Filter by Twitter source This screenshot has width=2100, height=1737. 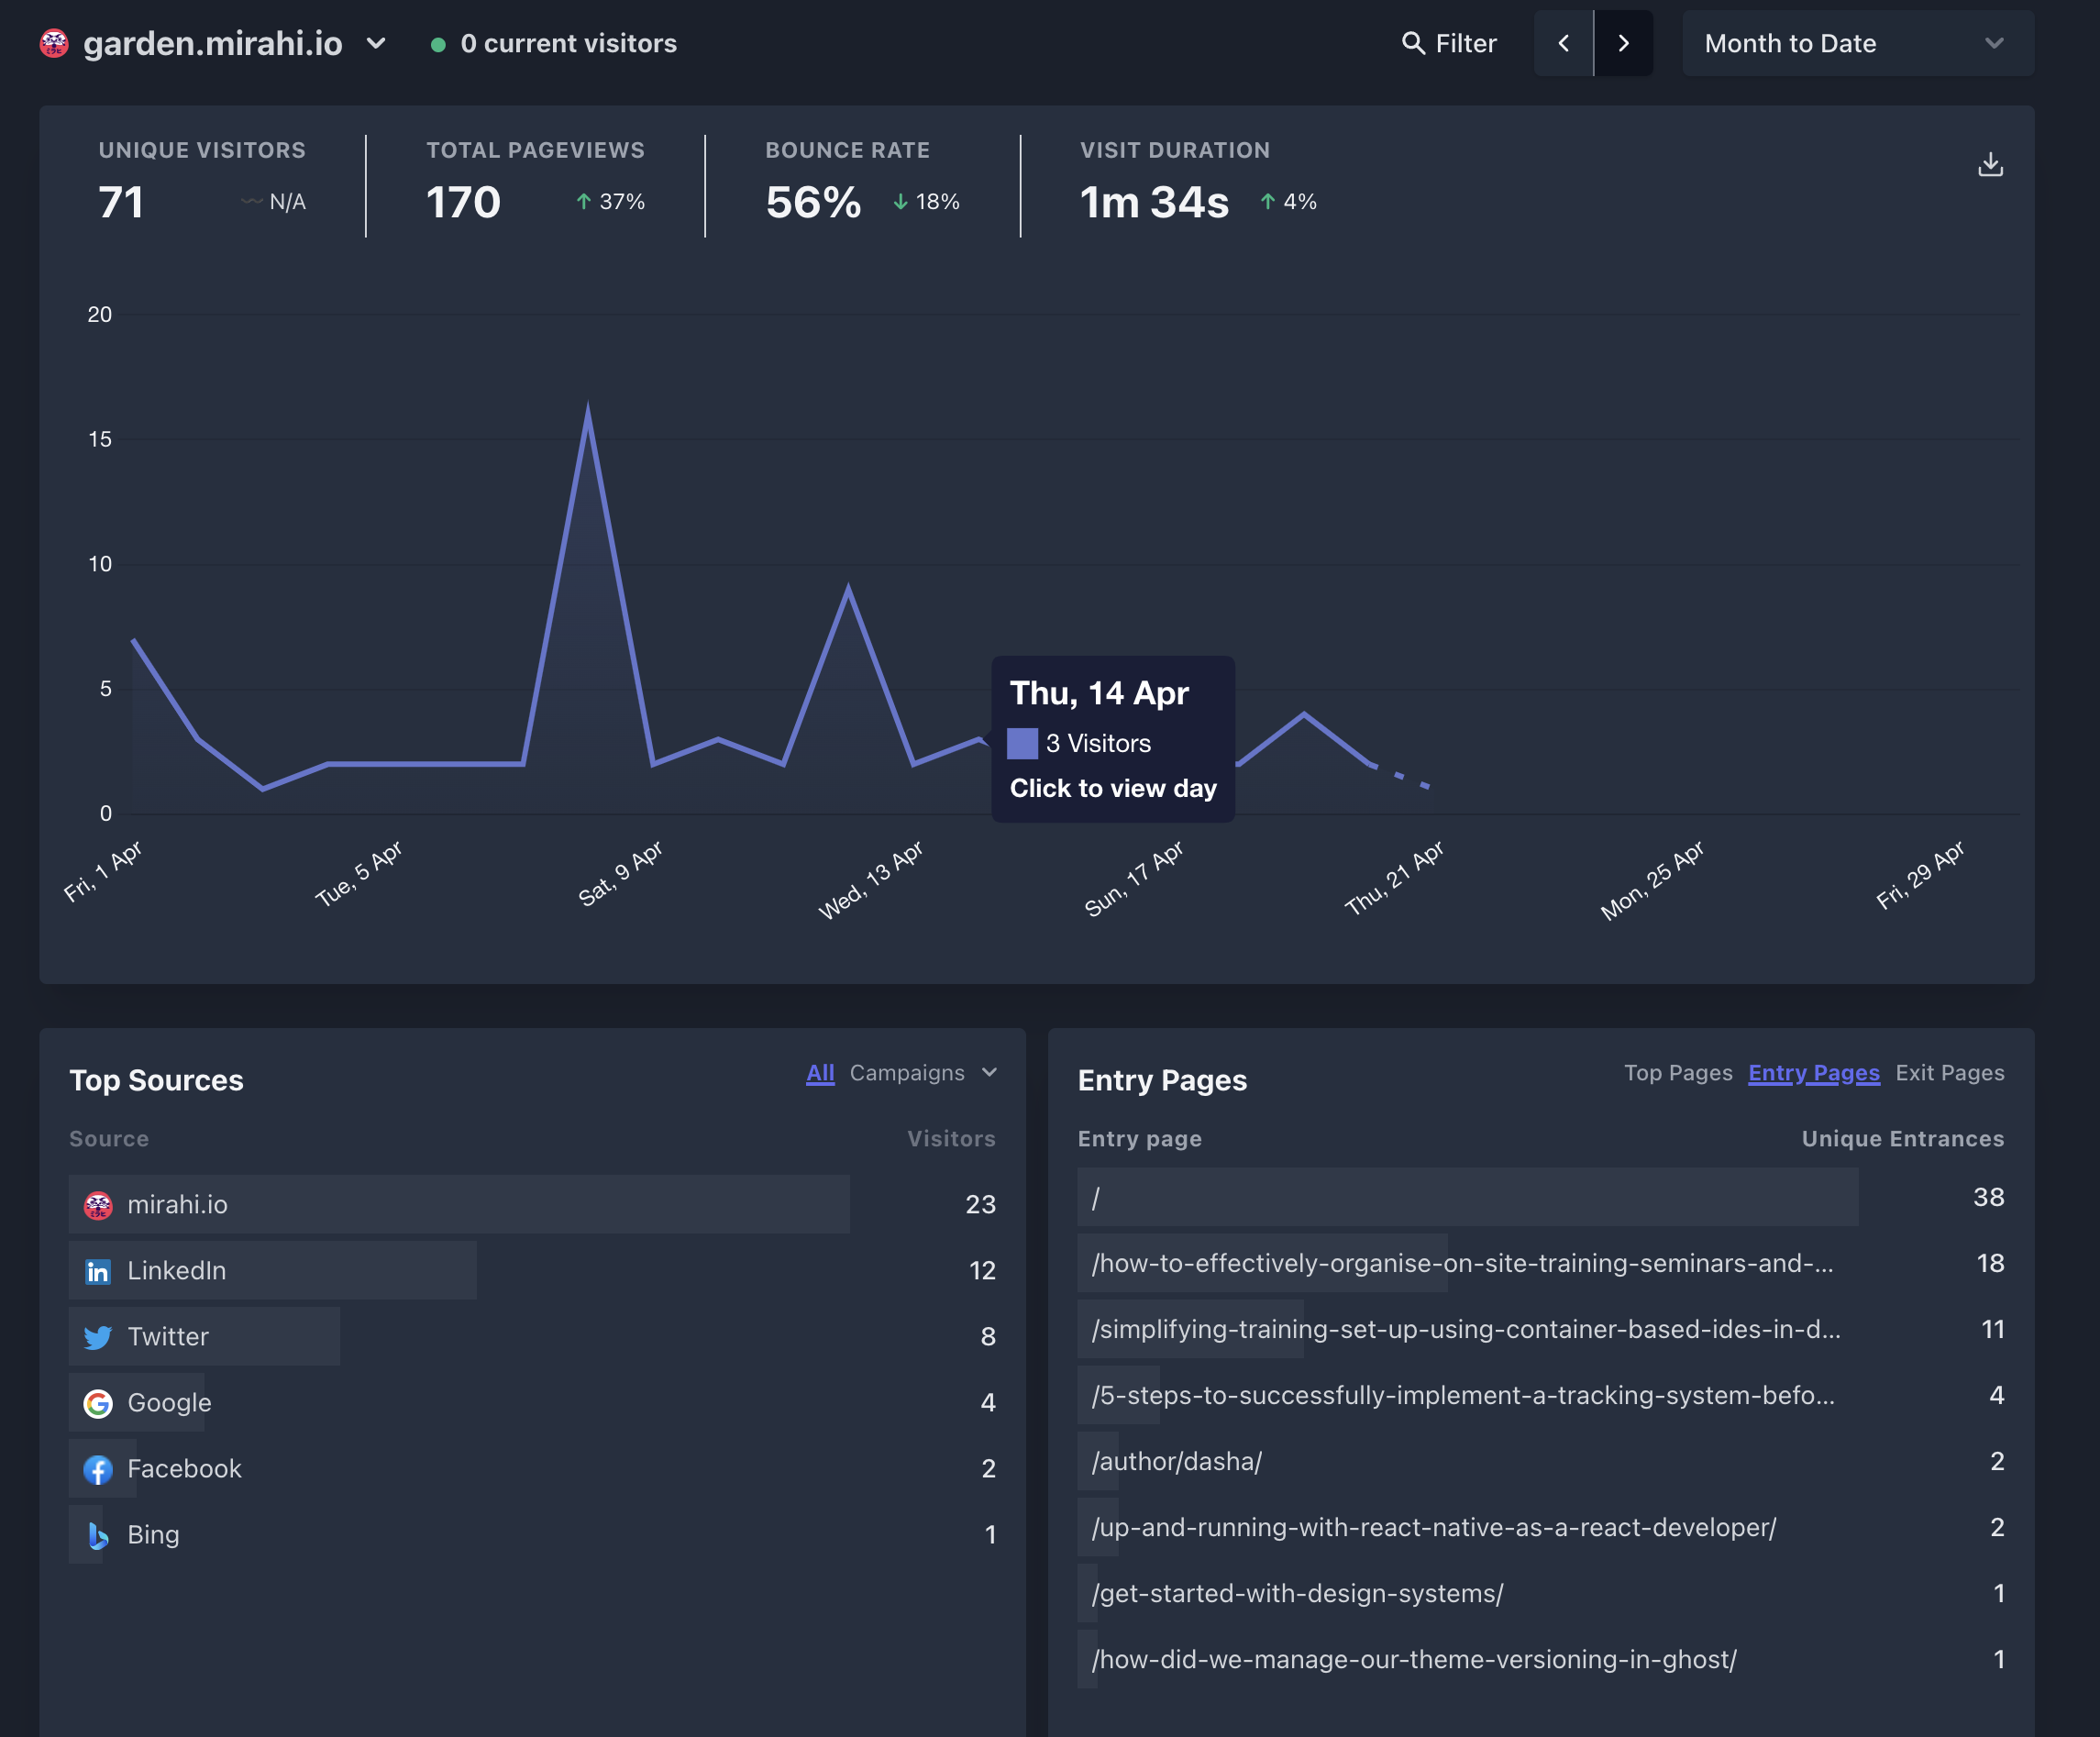(167, 1337)
